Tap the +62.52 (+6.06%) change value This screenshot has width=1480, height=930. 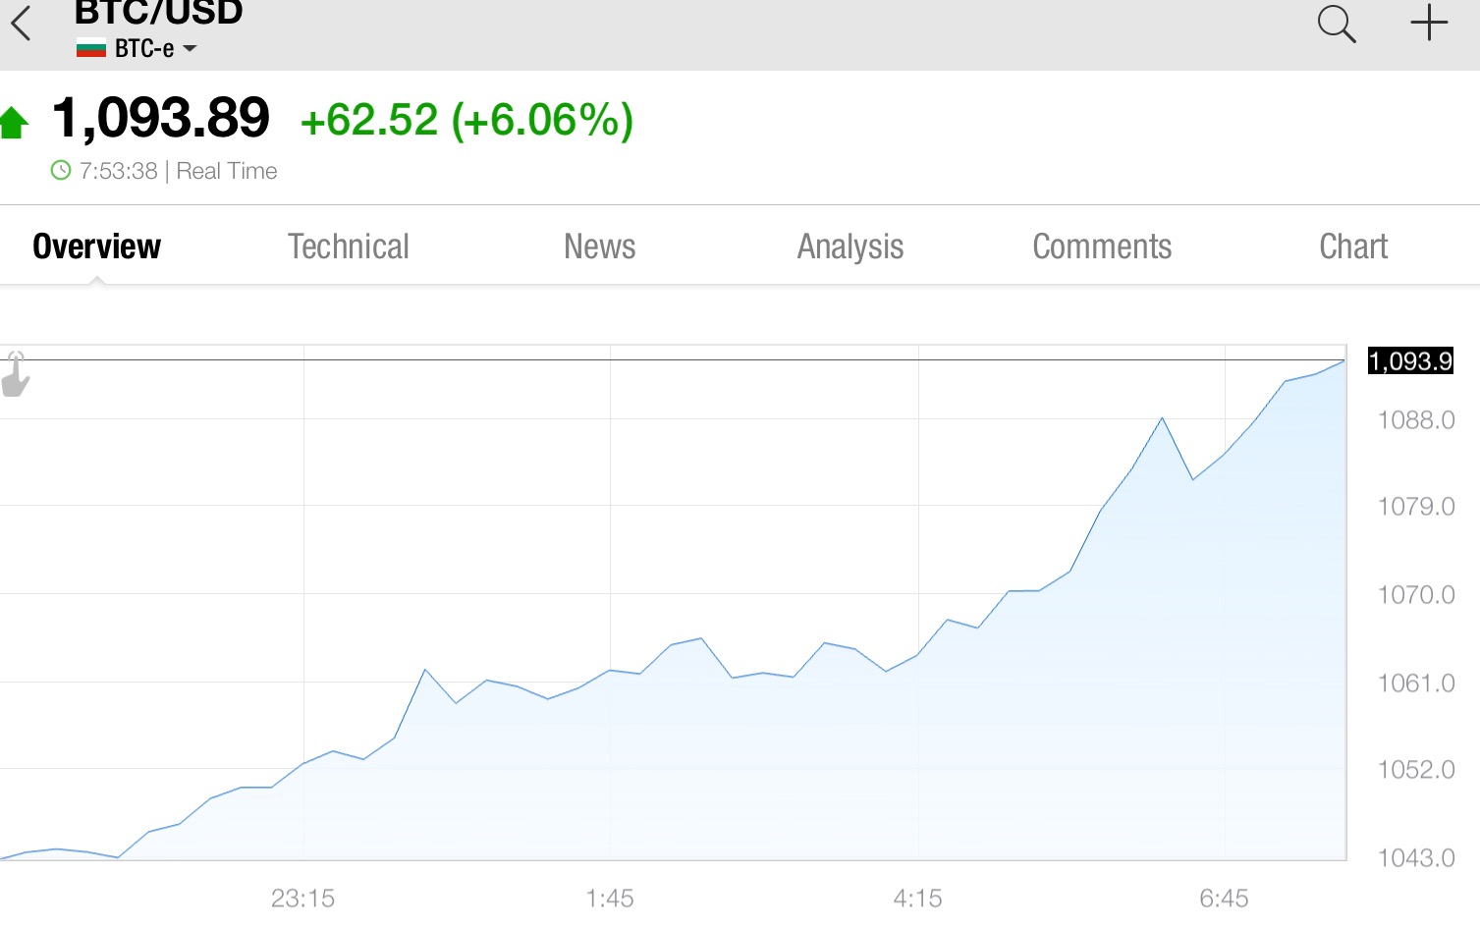point(466,120)
